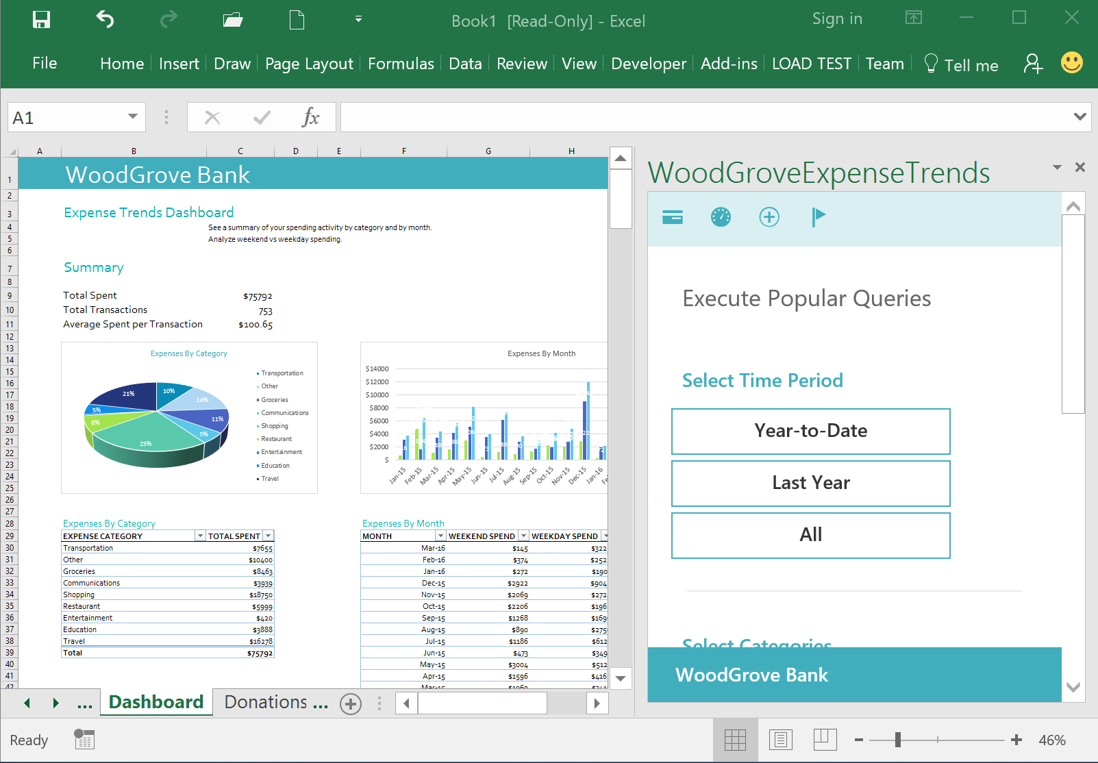The height and width of the screenshot is (763, 1098).
Task: Open Ribbon Display Options
Action: click(x=914, y=18)
